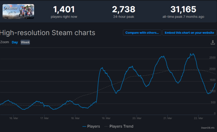Open the SteamDB.info credit link

(208, 128)
